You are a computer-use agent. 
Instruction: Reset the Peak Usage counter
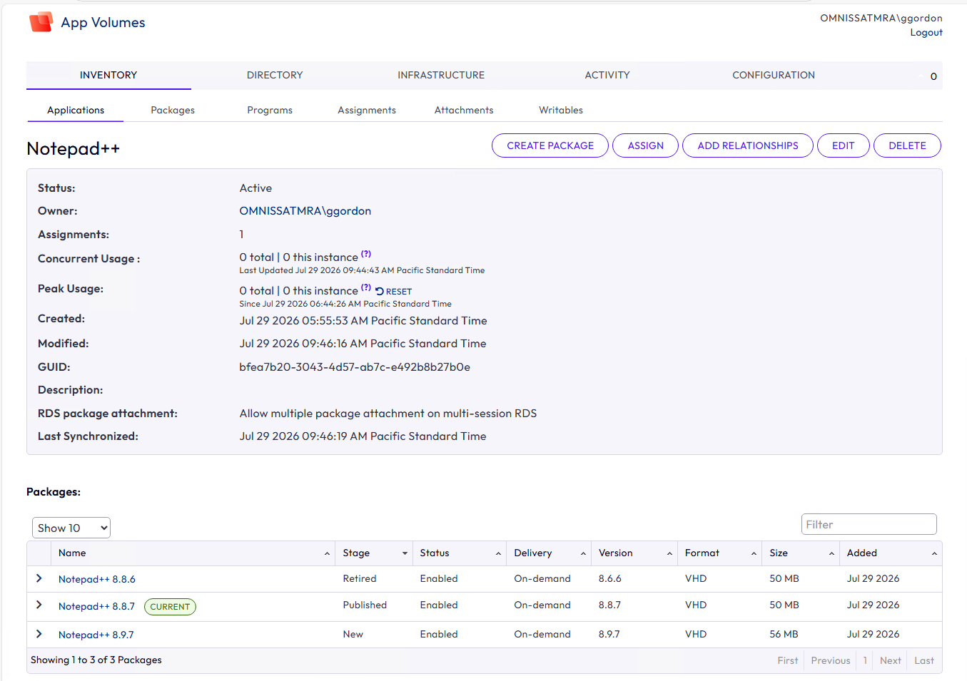click(394, 291)
